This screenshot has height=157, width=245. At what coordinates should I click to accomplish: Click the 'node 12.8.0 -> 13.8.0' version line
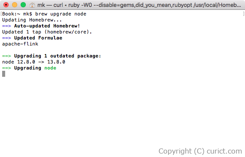tap(34, 62)
